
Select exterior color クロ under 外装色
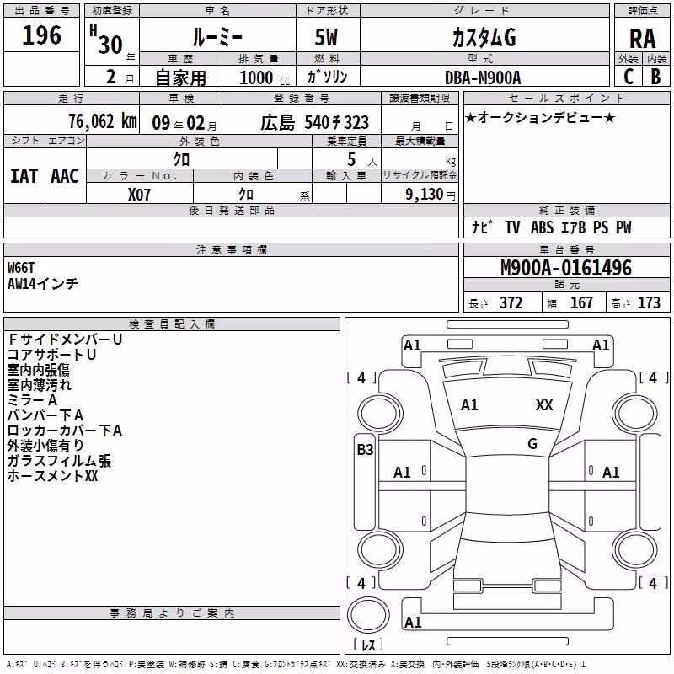[181, 159]
